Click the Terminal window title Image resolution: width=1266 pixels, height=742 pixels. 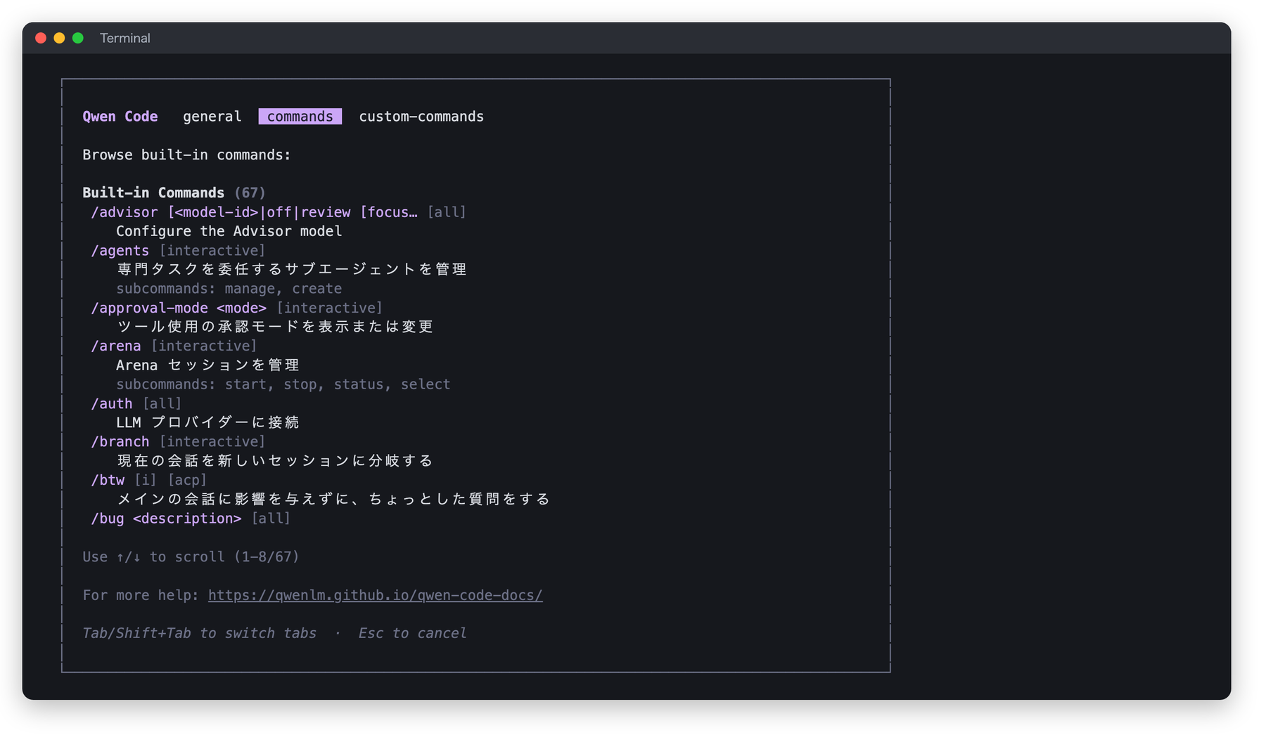125,38
